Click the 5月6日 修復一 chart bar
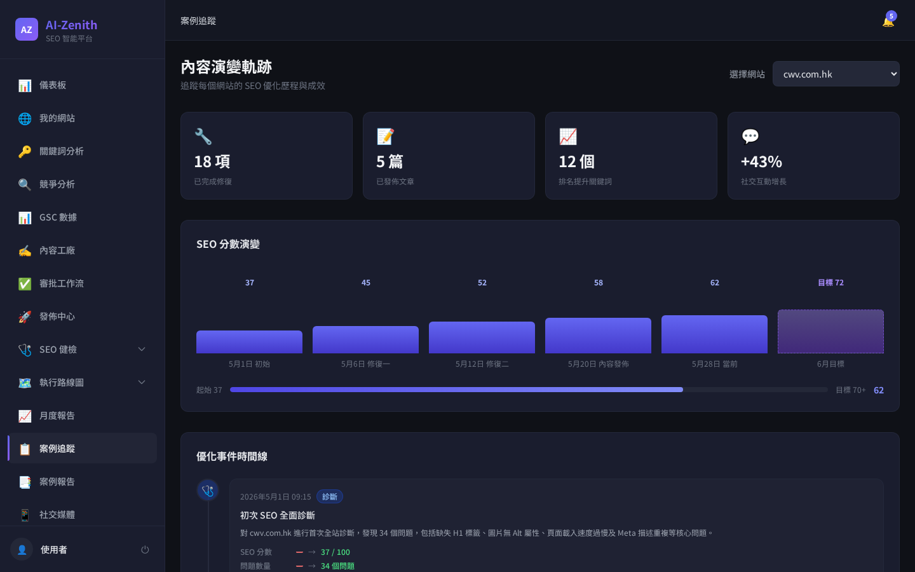This screenshot has width=915, height=572. pos(365,339)
